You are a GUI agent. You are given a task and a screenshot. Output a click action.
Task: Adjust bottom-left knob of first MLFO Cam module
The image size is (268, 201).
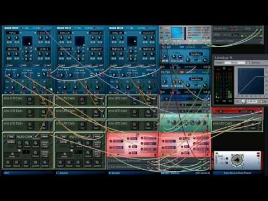coord(8,162)
